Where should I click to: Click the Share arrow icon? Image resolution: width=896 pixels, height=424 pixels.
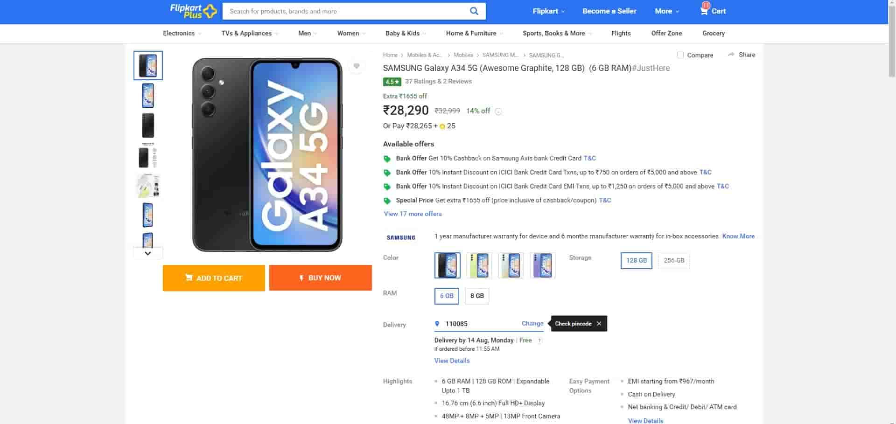pyautogui.click(x=731, y=55)
